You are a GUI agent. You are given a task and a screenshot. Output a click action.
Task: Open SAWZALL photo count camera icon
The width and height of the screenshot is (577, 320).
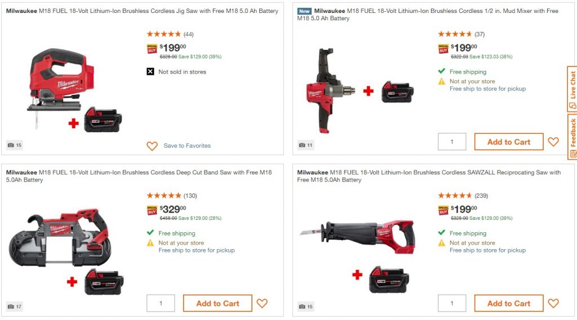pyautogui.click(x=306, y=307)
